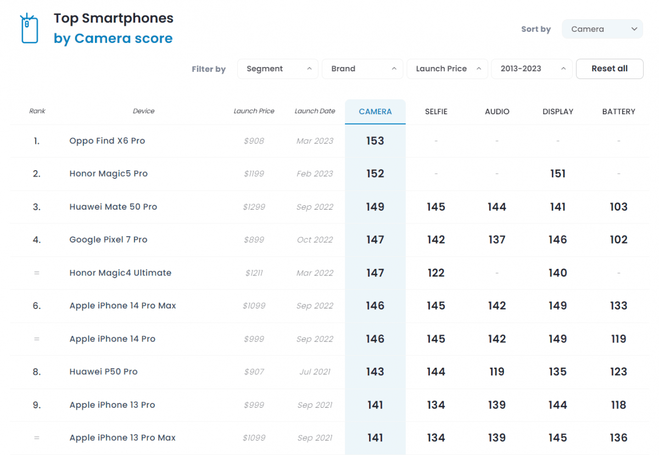Expand the Segment filter dropdown
The height and width of the screenshot is (455, 659).
click(x=278, y=69)
